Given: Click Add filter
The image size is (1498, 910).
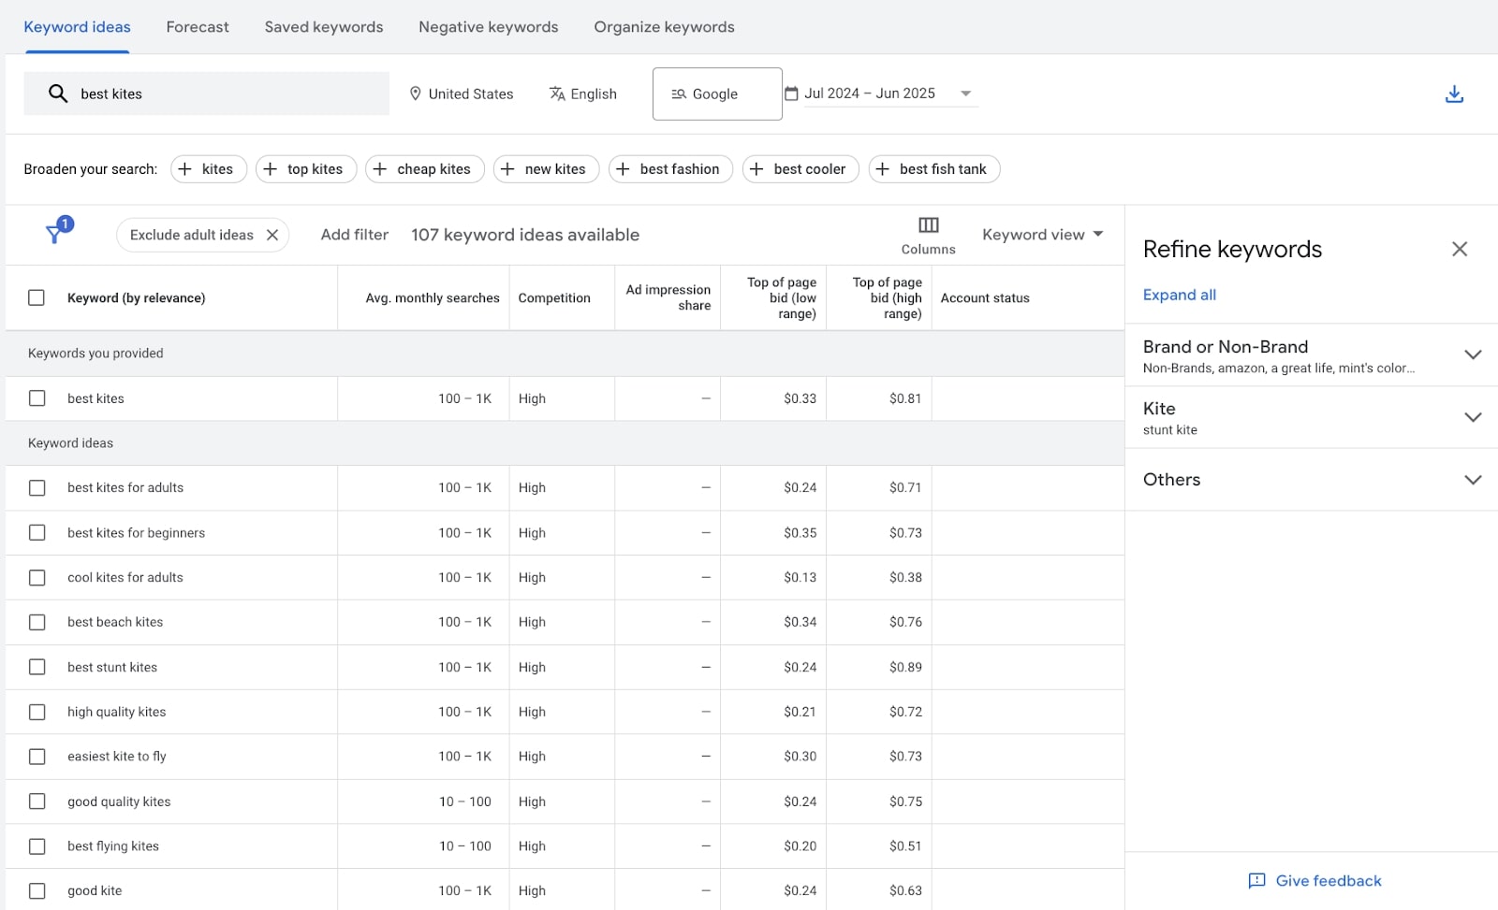Looking at the screenshot, I should (355, 235).
